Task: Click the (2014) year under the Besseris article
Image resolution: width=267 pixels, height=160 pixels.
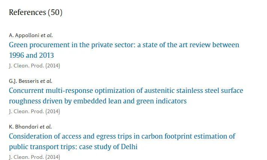Action: pyautogui.click(x=53, y=111)
